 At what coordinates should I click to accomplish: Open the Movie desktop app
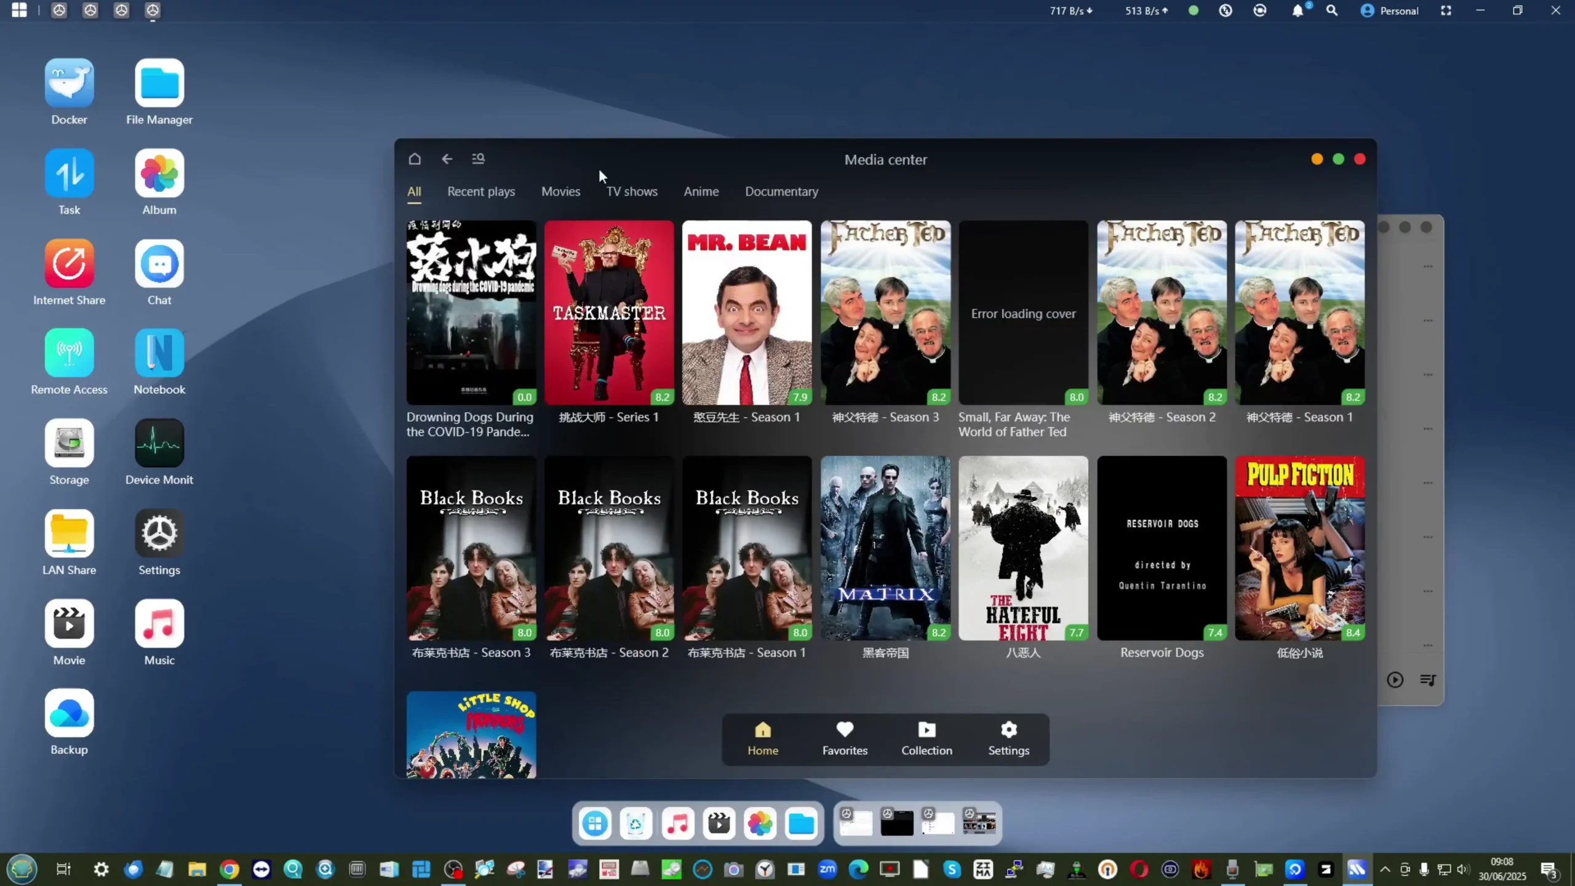click(x=69, y=623)
